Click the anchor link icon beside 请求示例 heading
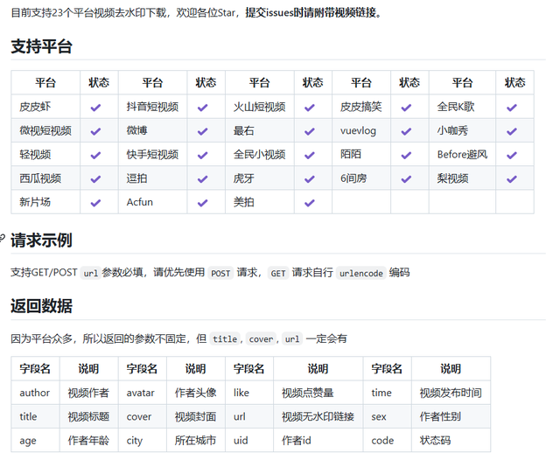Viewport: 560px width, 460px height. point(3,239)
